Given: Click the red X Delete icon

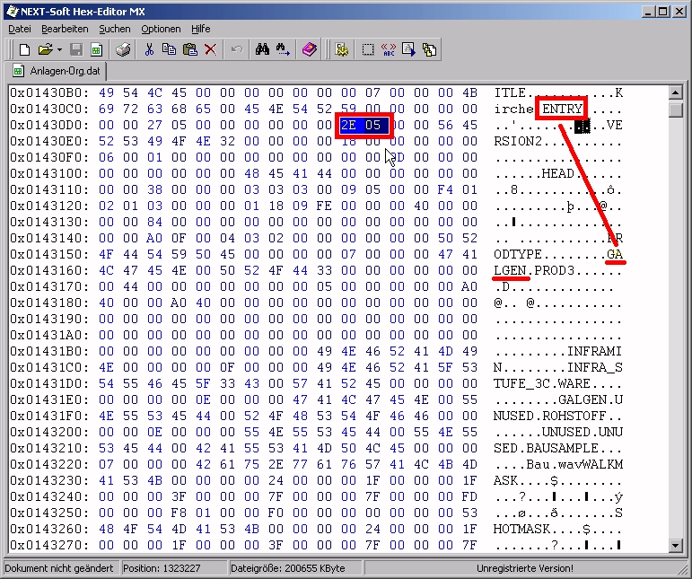Looking at the screenshot, I should coord(210,50).
